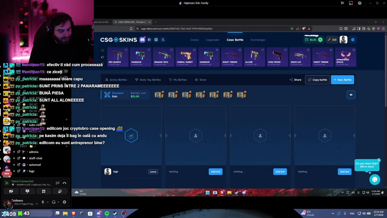The height and width of the screenshot is (218, 387).
Task: Open the CSGO-Skins Discord icon link
Action: pyautogui.click(x=142, y=40)
